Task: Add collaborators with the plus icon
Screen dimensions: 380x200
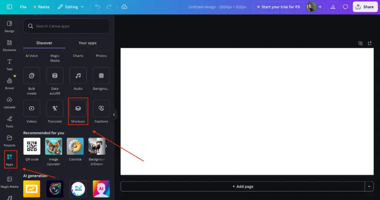Action: [320, 7]
